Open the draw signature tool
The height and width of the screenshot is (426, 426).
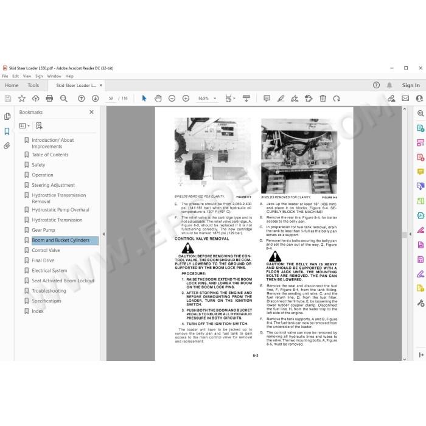click(295, 99)
